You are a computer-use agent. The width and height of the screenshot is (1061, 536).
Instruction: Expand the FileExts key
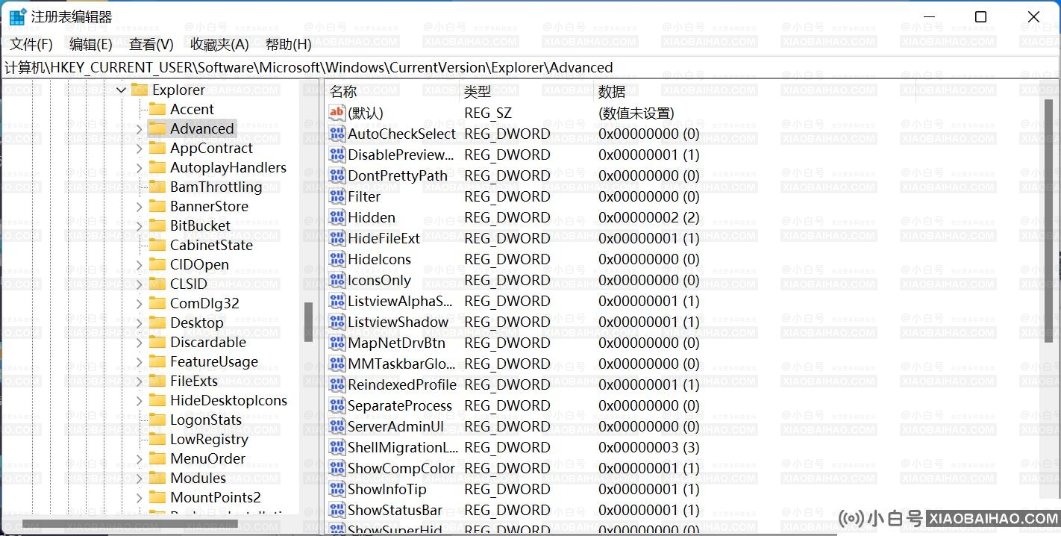tap(139, 381)
